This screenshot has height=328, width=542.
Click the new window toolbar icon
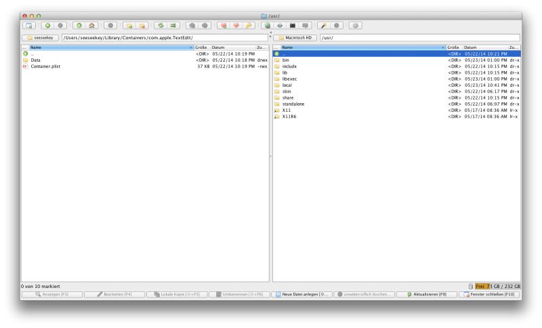click(28, 26)
